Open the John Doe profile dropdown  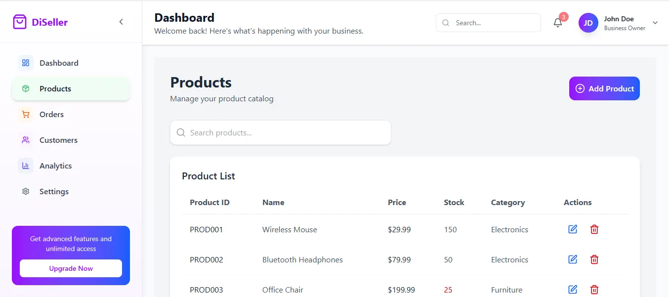(655, 23)
